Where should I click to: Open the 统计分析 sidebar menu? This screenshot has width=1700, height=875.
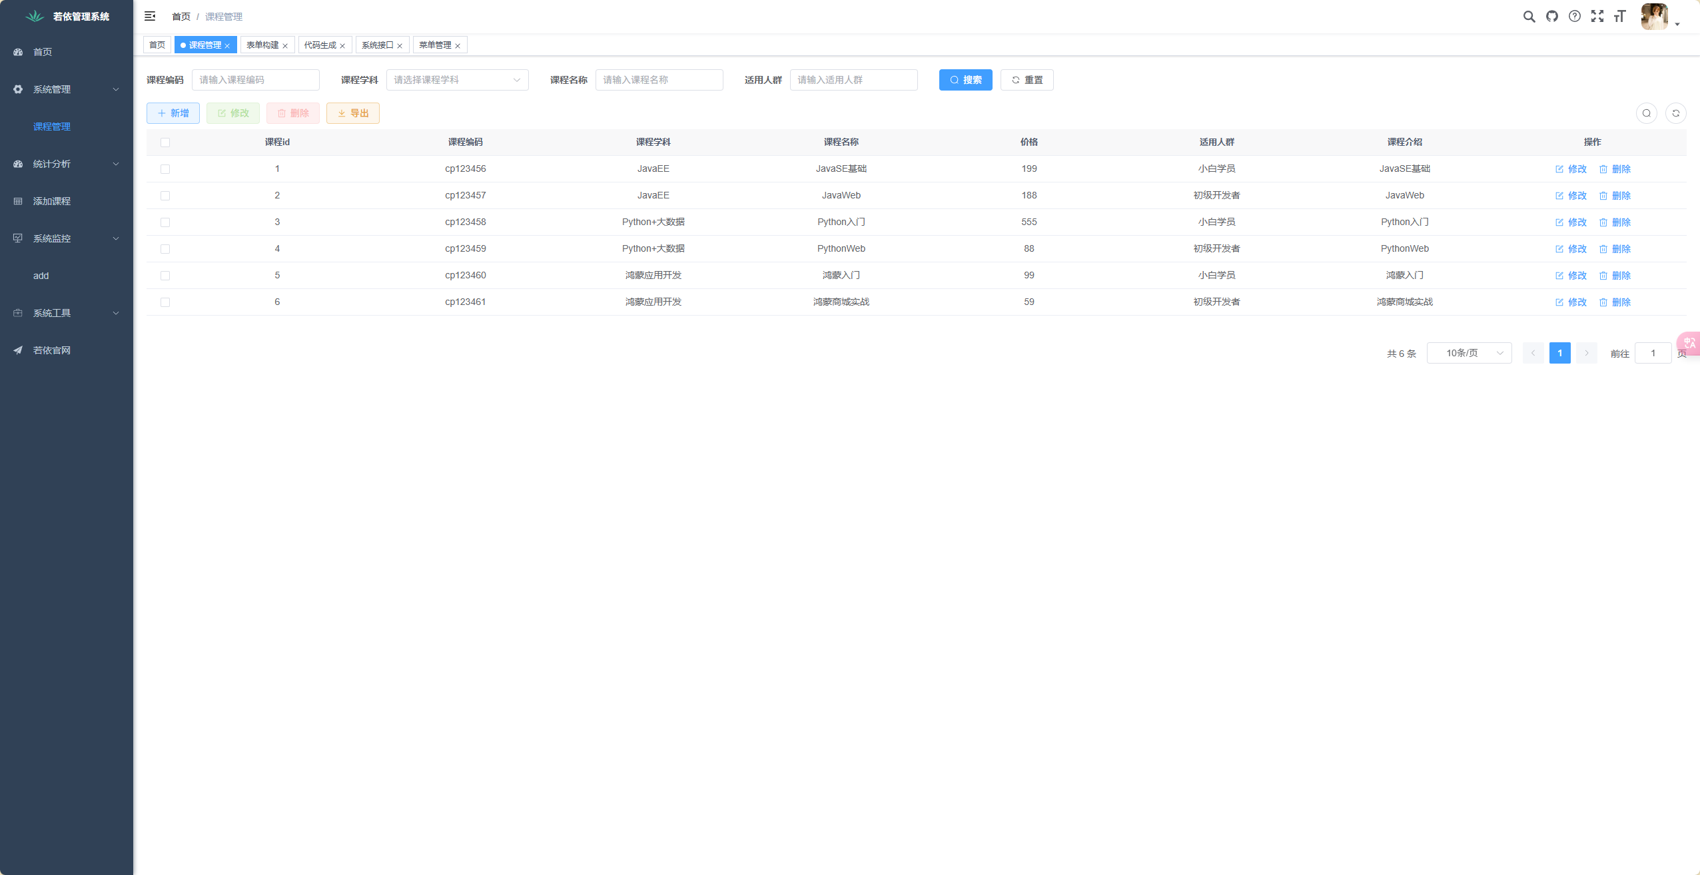point(67,164)
